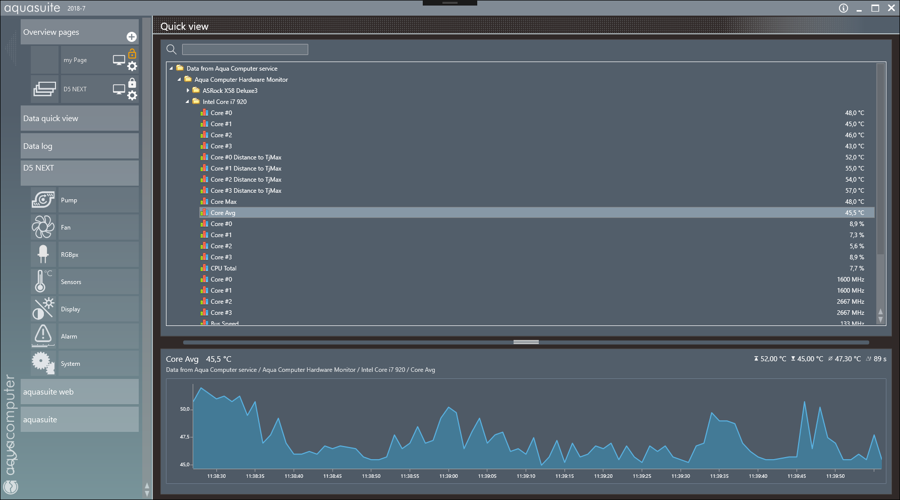Screen dimensions: 900x500
Task: Click the sidebar scroll down arrow
Action: (147, 493)
